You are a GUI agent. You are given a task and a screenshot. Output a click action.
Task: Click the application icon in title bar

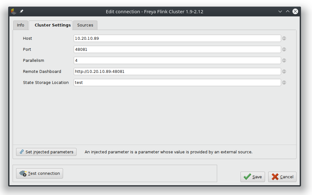[x=13, y=11]
